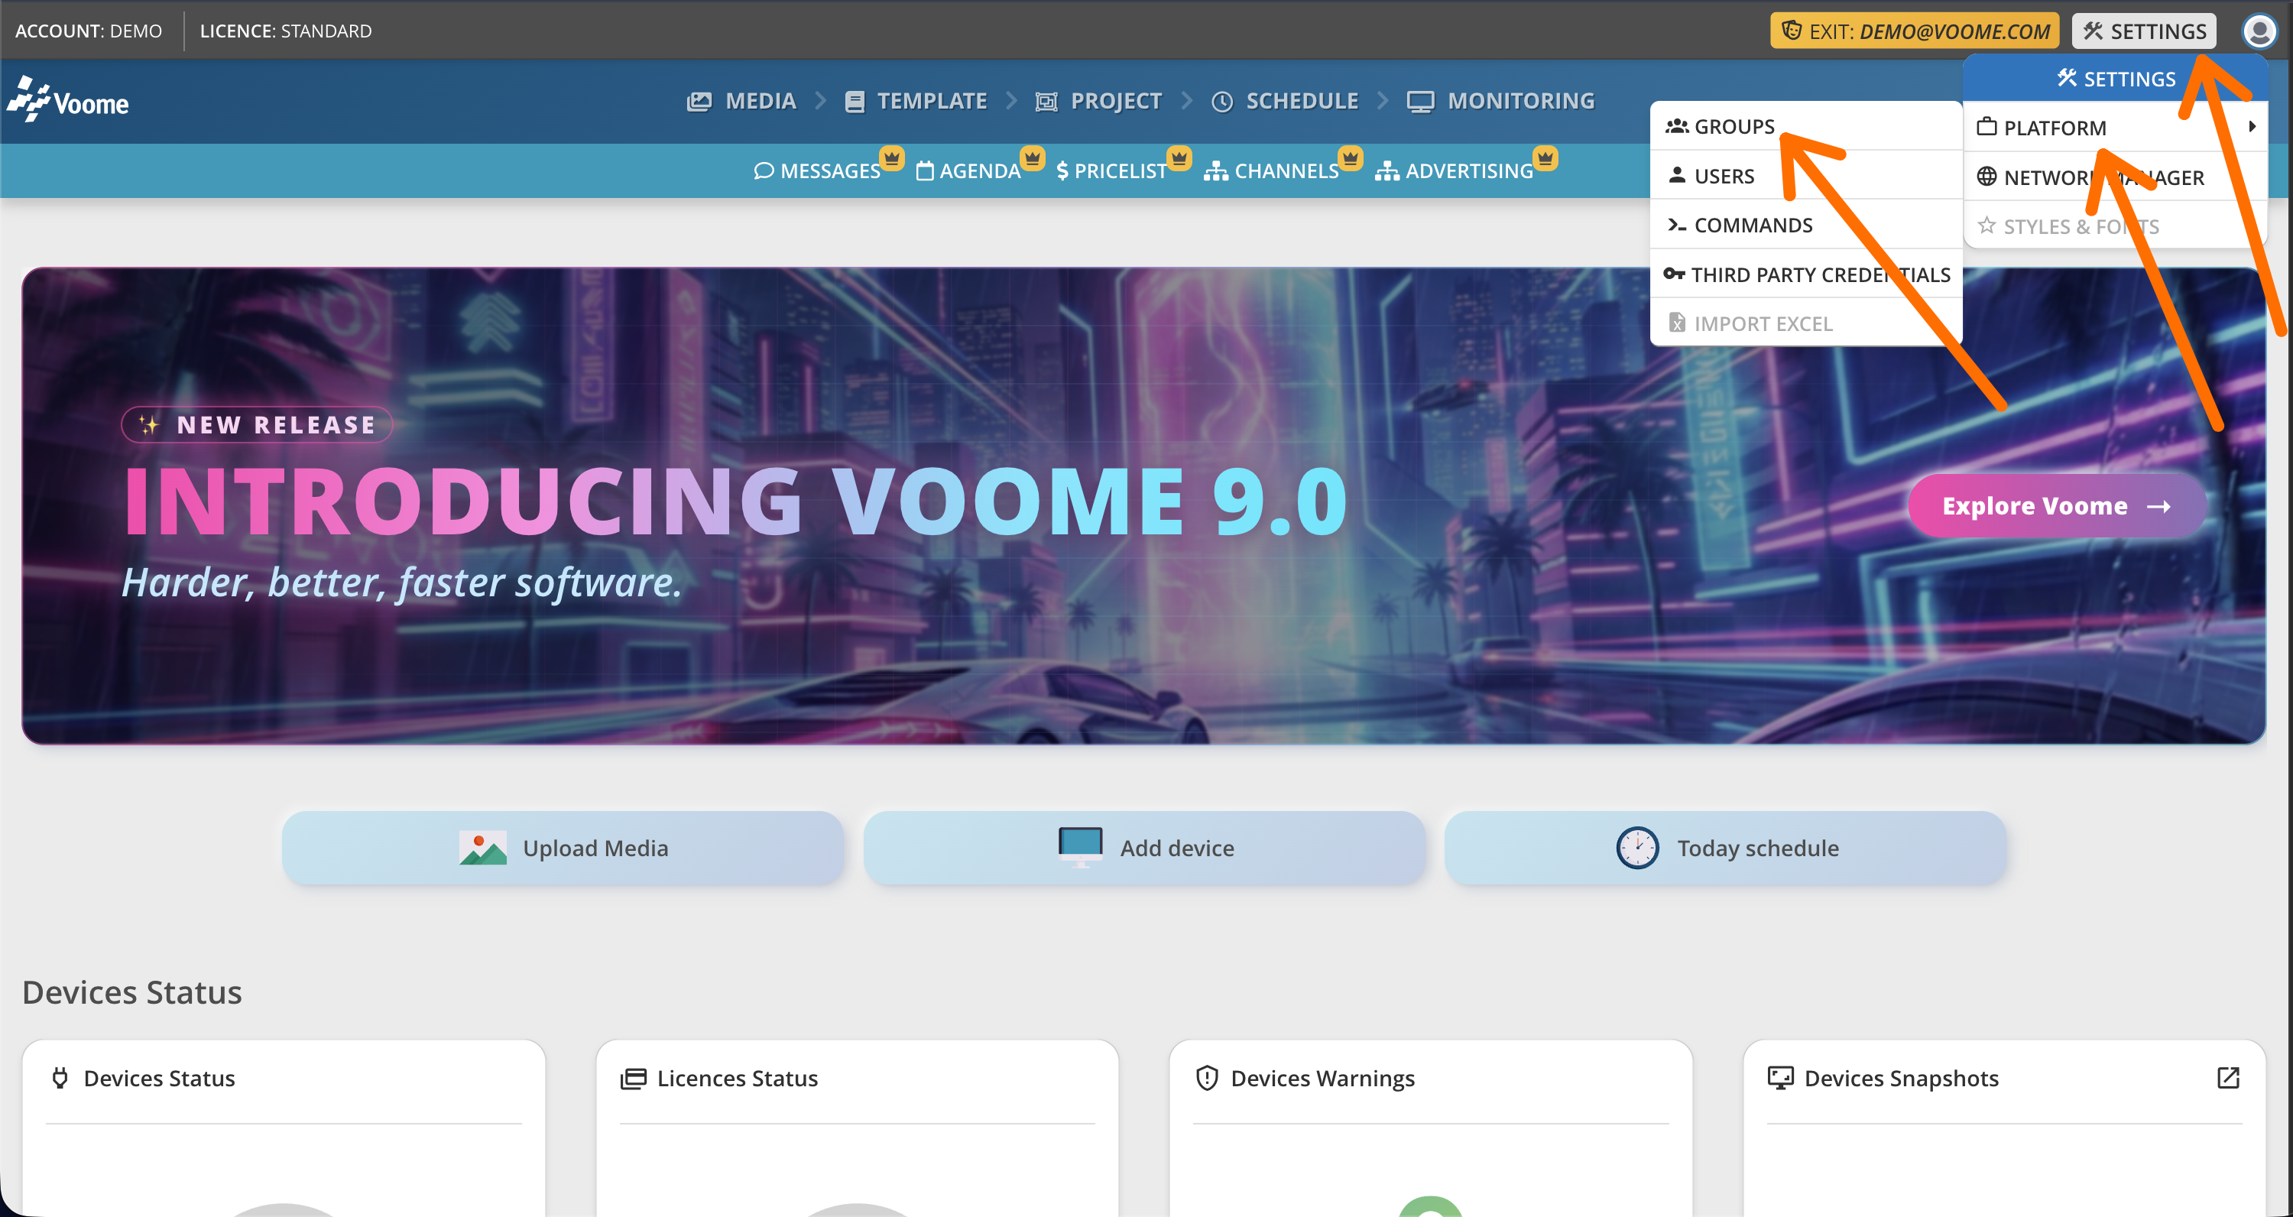Click the Voome logo

tap(68, 99)
